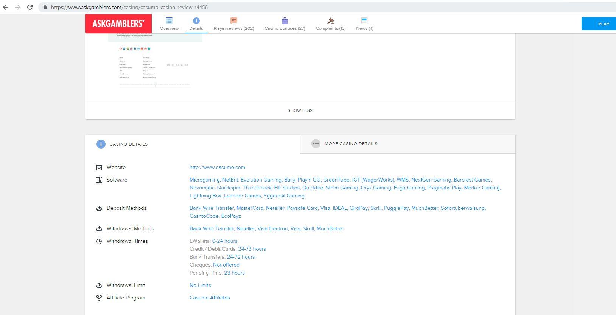Click the casino screenshot thumbnail

155,61
